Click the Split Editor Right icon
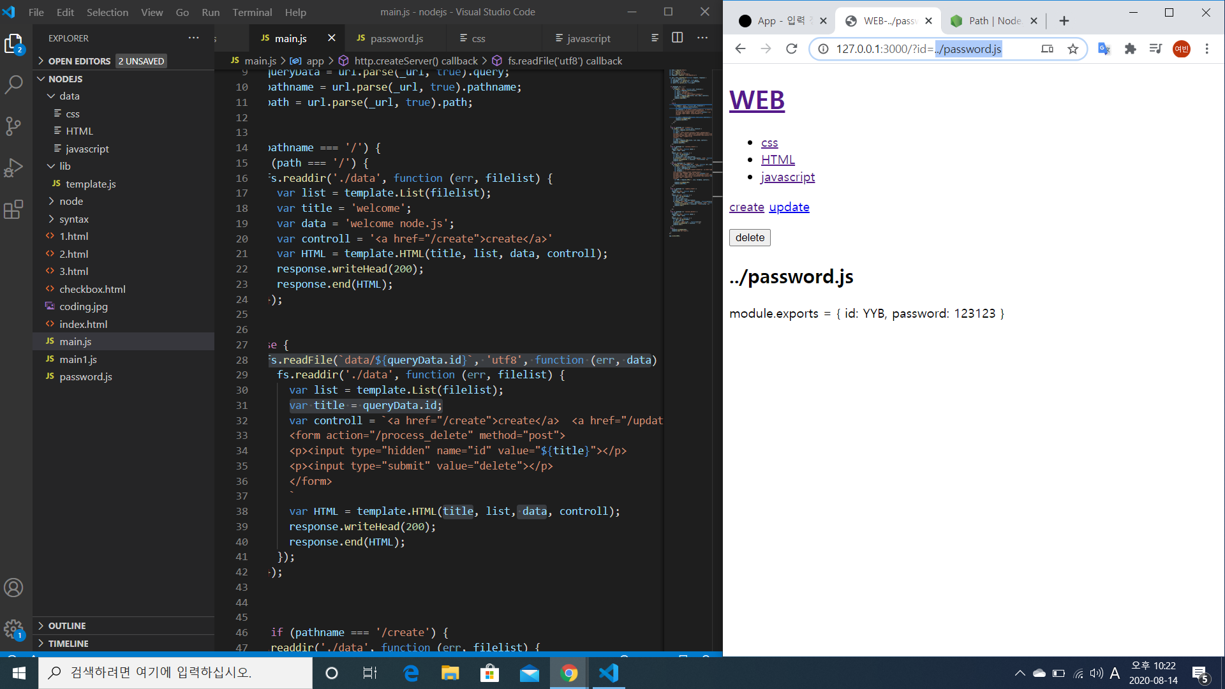Image resolution: width=1225 pixels, height=689 pixels. 678,38
